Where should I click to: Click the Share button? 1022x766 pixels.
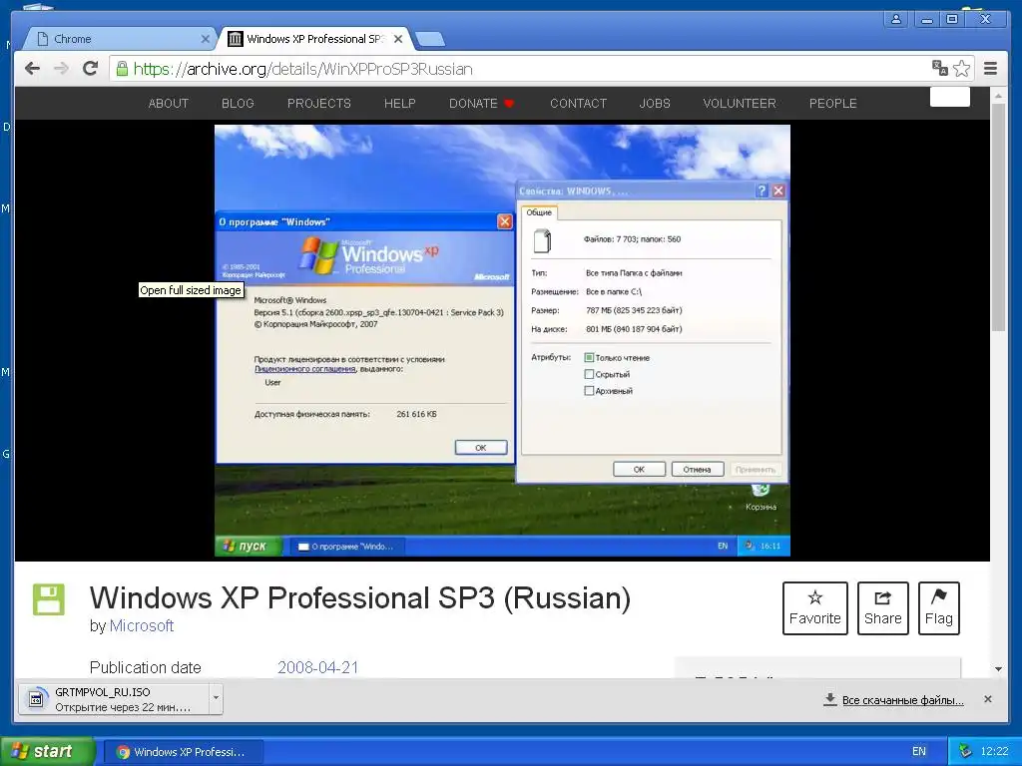point(882,608)
